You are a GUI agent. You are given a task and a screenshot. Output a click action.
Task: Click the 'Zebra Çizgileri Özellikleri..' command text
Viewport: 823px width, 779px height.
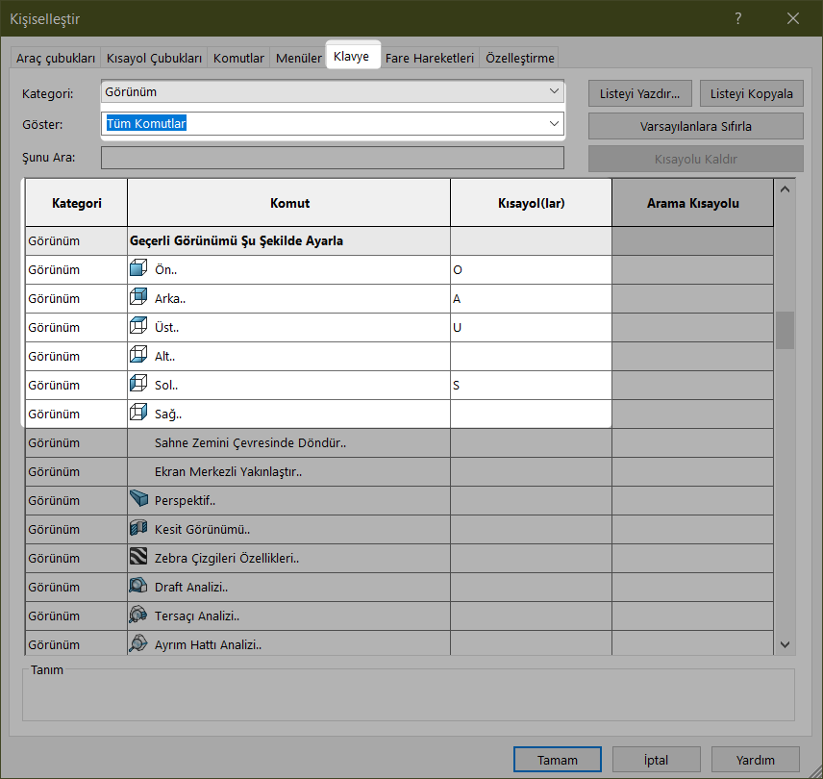[227, 559]
